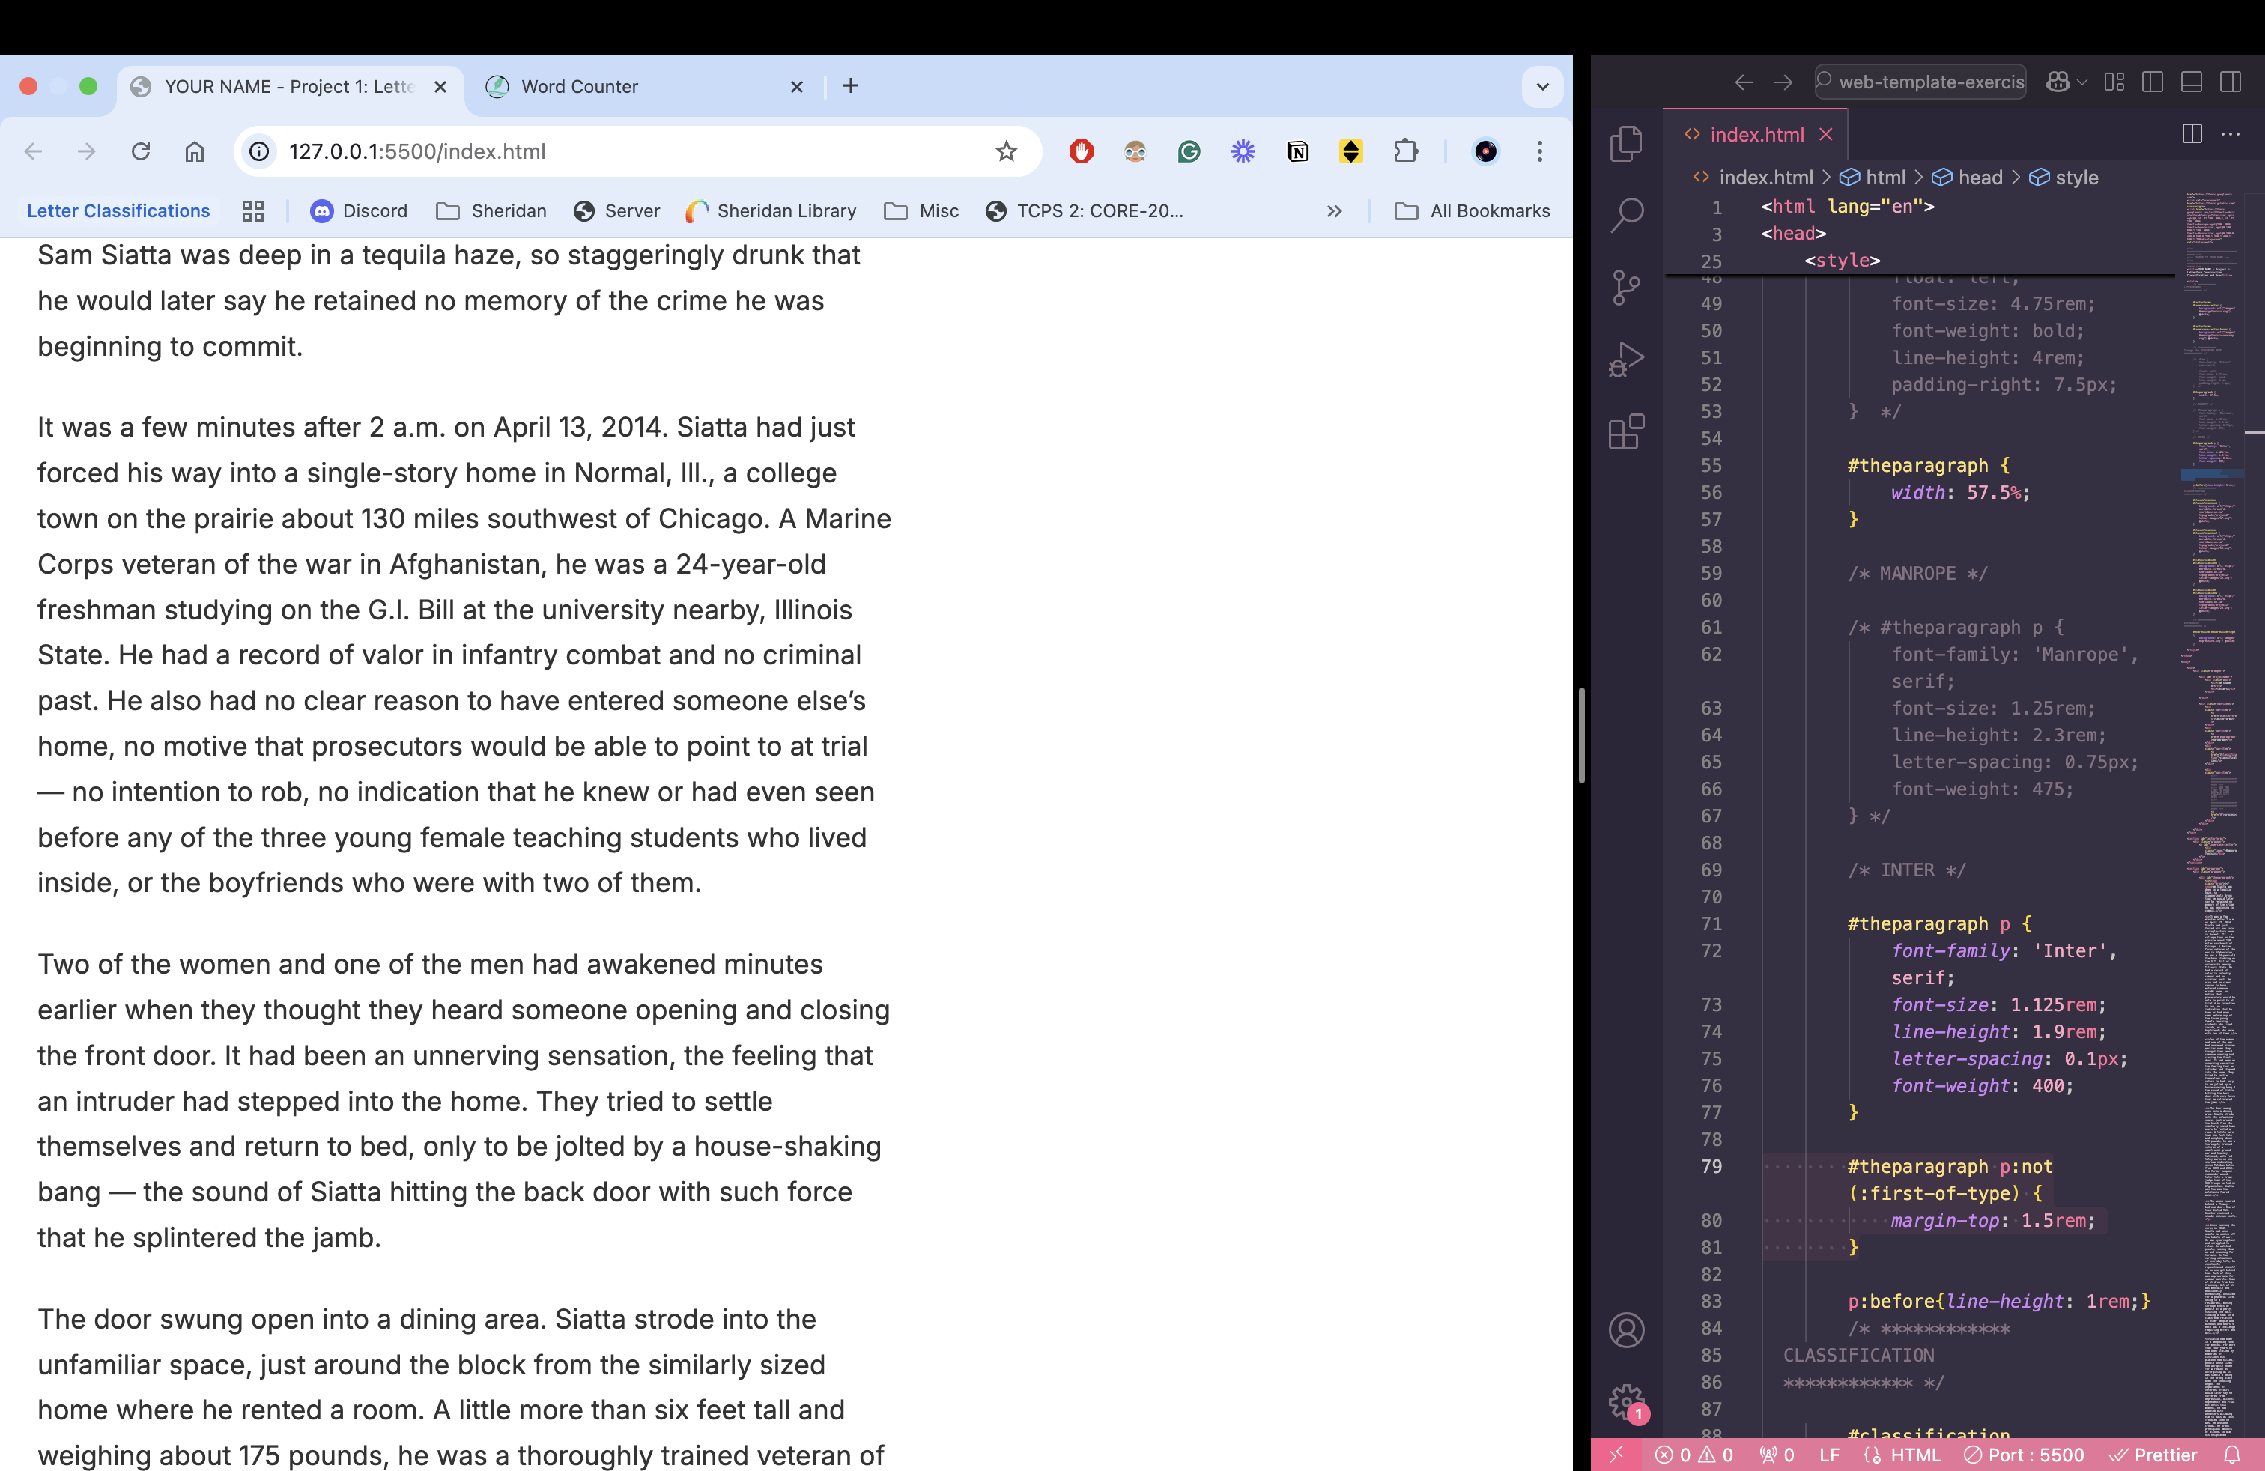Select the index.html editor tab
This screenshot has width=2265, height=1471.
[x=1756, y=134]
